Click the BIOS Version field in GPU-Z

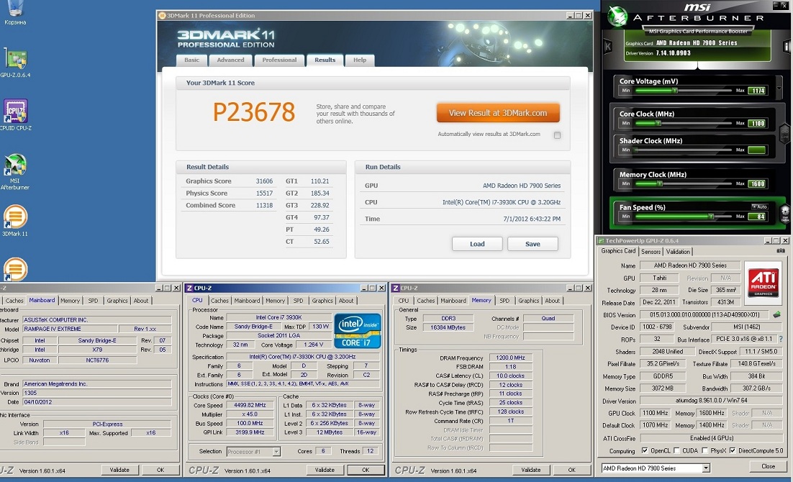tap(704, 314)
